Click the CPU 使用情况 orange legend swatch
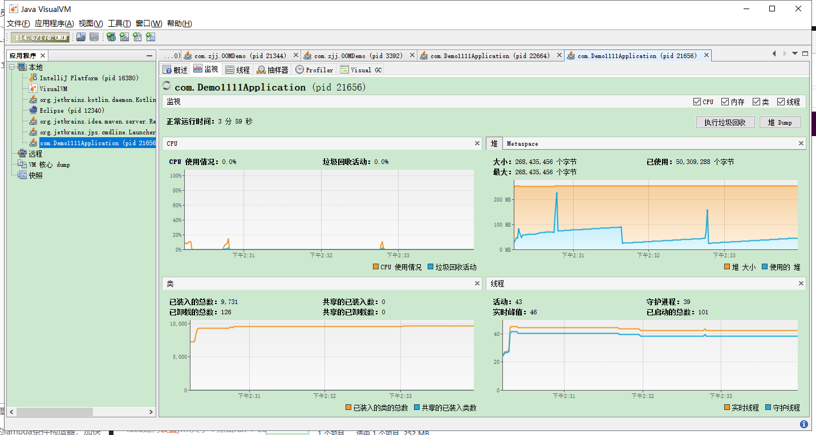Image resolution: width=816 pixels, height=435 pixels. (x=375, y=267)
